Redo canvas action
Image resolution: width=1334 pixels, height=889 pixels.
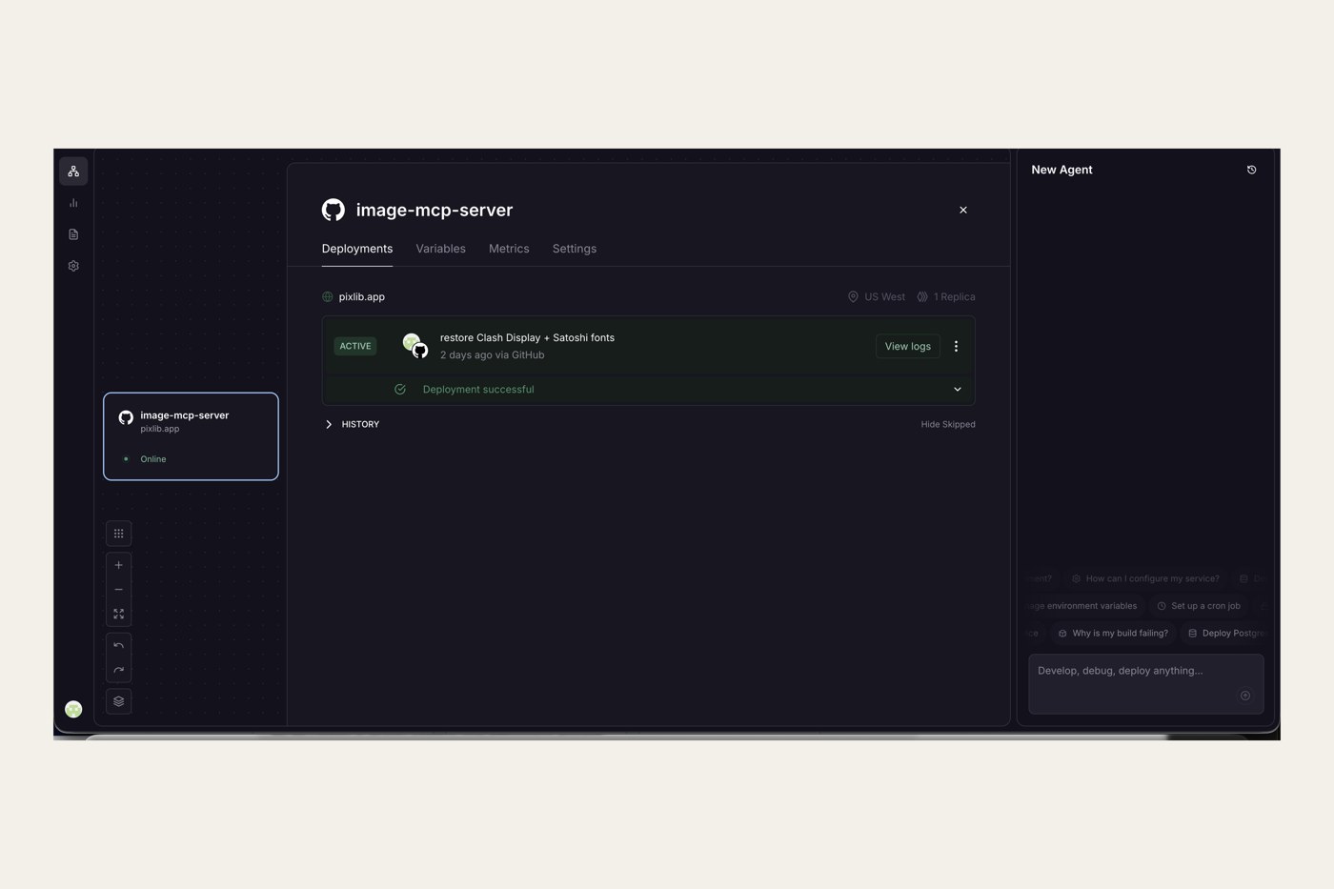pyautogui.click(x=118, y=670)
